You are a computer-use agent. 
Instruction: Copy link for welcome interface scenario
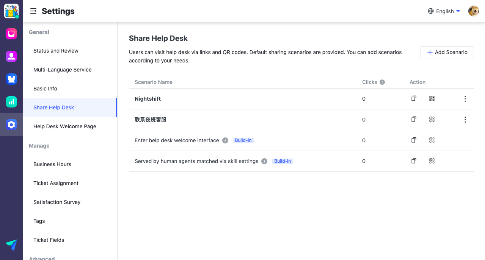(414, 140)
